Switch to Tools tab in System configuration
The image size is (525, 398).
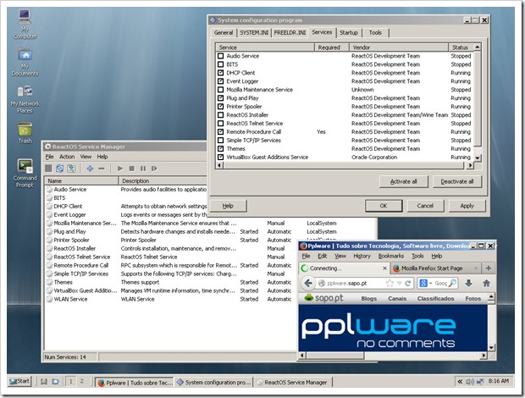pyautogui.click(x=375, y=33)
